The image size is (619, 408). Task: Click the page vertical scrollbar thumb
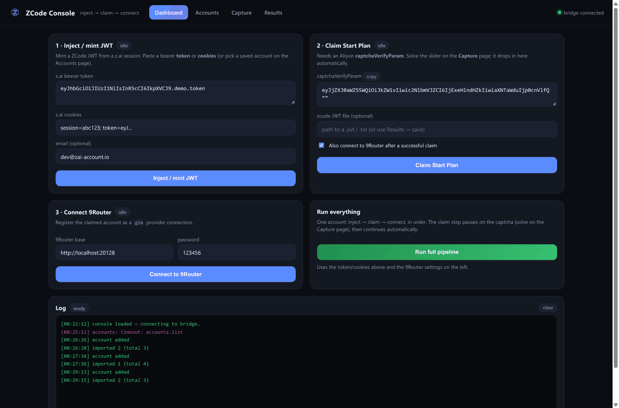pyautogui.click(x=616, y=188)
